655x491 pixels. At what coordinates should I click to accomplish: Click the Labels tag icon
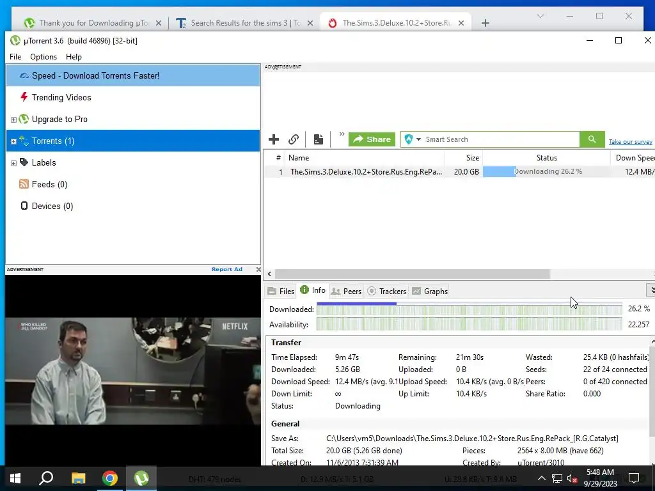24,162
